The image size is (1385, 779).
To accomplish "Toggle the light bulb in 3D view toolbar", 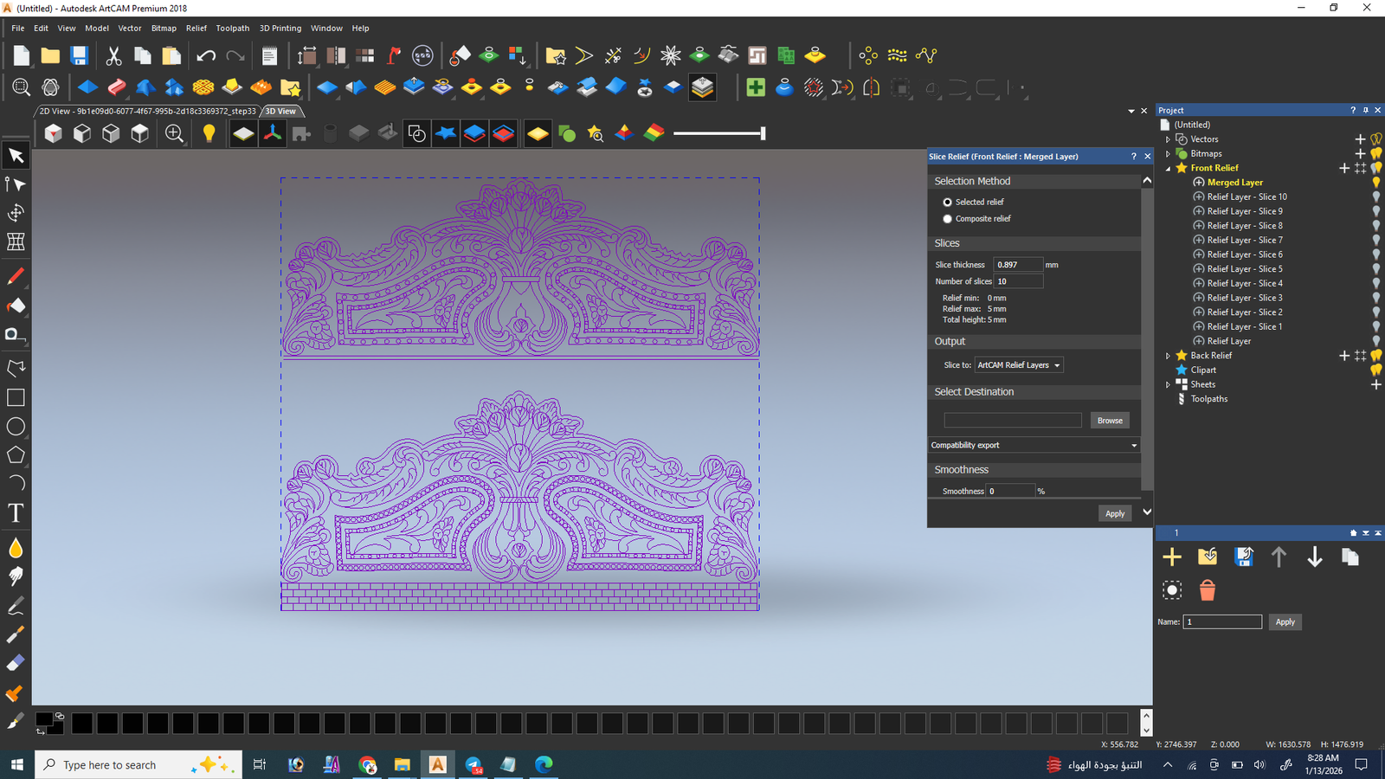I will 209,133.
